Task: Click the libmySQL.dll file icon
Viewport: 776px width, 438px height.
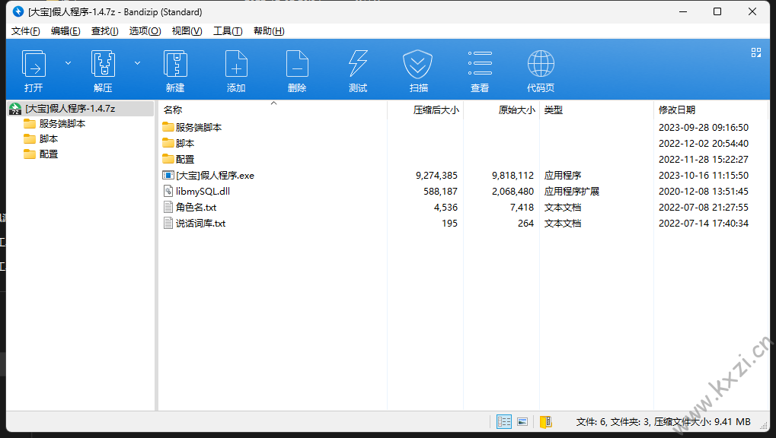Action: pos(168,192)
